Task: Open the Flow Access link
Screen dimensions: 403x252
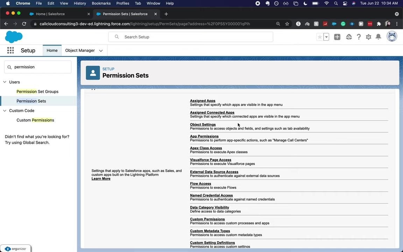Action: point(200,184)
